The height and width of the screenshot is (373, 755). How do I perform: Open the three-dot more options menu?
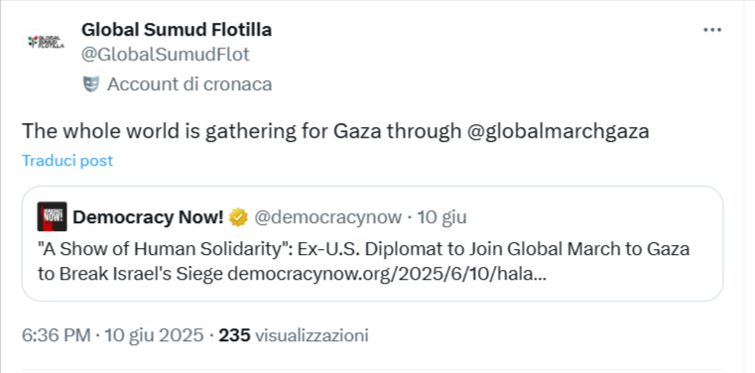(x=712, y=30)
